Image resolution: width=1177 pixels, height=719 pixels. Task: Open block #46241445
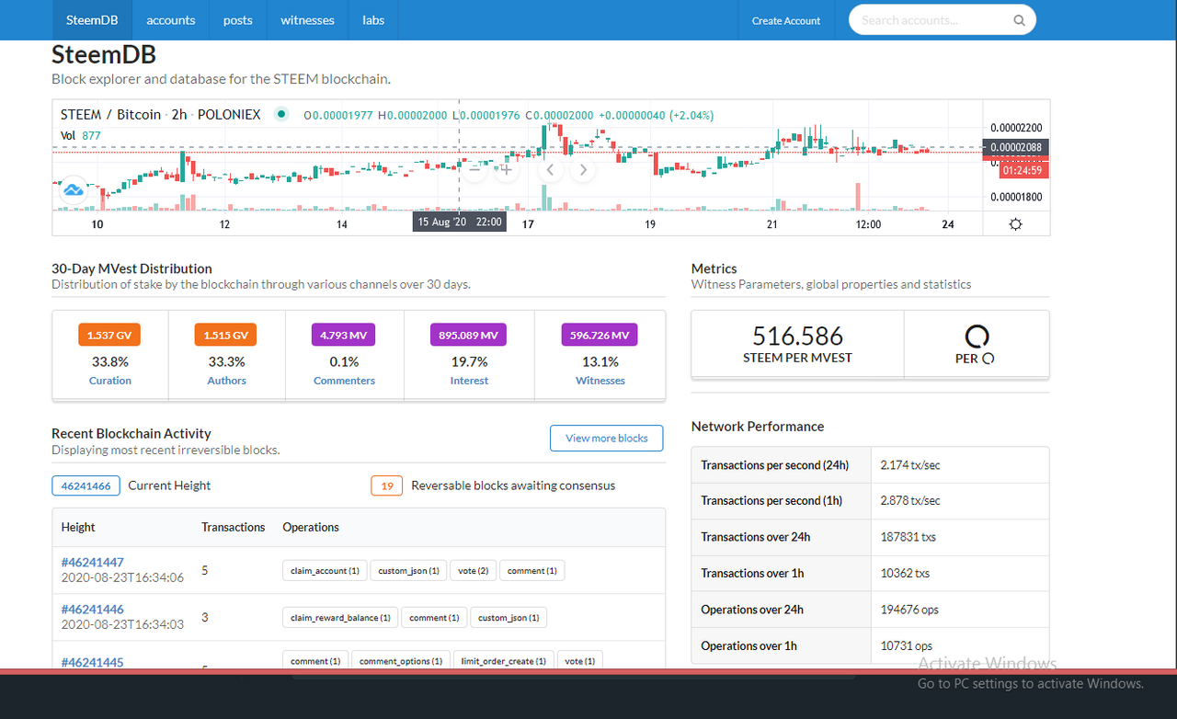click(92, 662)
